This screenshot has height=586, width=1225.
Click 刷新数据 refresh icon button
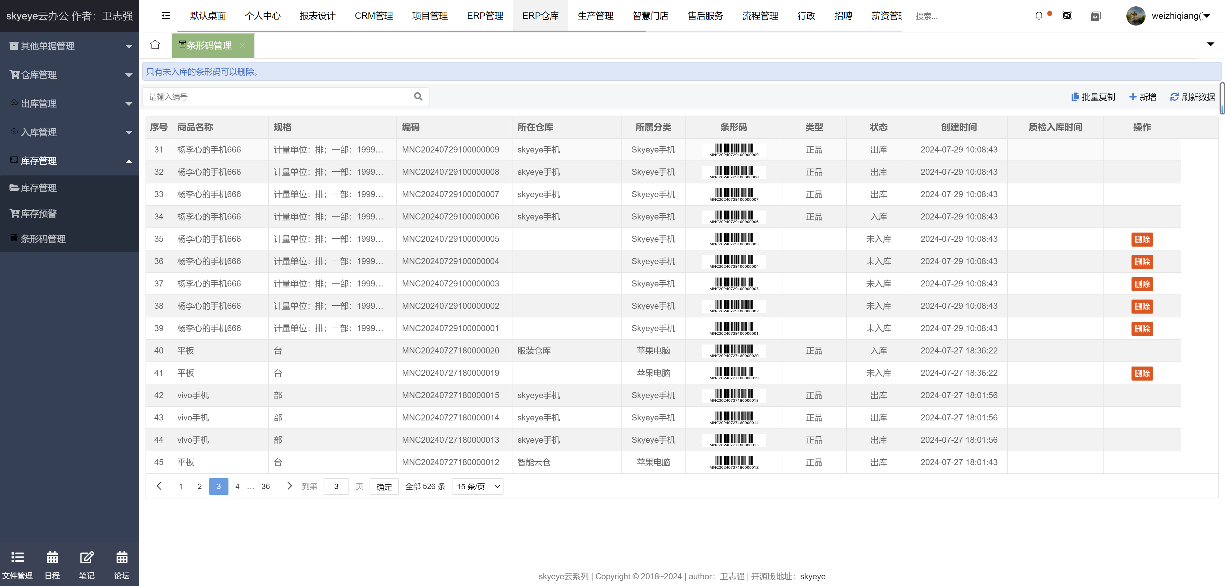point(1192,97)
